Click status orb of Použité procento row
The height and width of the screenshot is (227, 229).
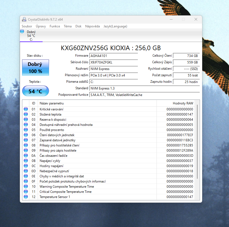point(26,130)
